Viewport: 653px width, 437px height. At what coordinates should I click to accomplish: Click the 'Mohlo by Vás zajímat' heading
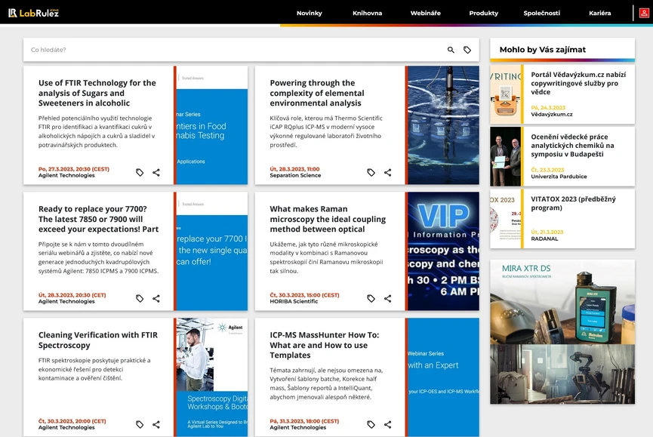[x=542, y=50]
